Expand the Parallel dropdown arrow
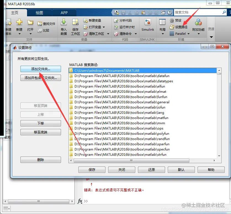Screen dimensions: 231x214 [x=188, y=34]
